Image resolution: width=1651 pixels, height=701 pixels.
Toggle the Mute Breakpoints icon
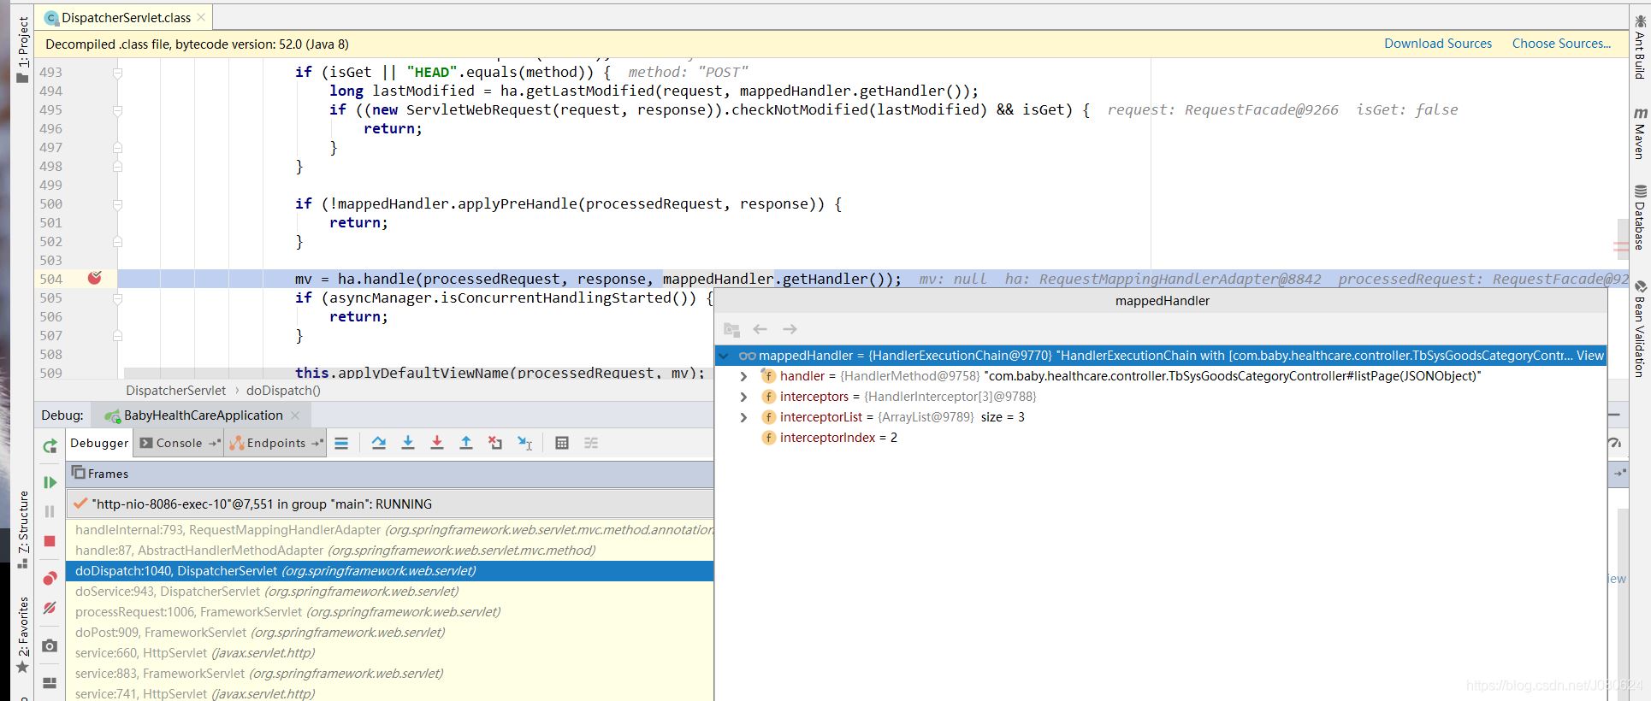coord(50,608)
